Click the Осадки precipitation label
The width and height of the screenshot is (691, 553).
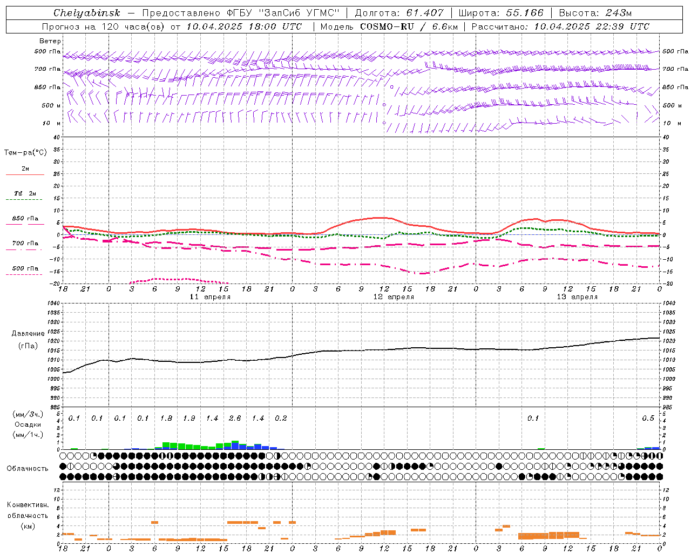pos(27,424)
